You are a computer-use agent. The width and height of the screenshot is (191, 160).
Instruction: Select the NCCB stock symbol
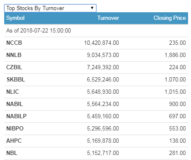[14, 43]
